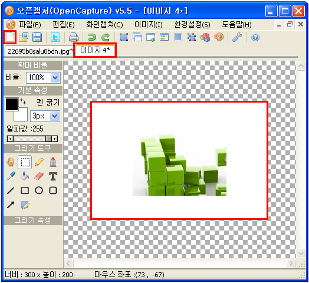Screen dimensions: 309x283
Task: Redo the last undone action
Action: click(x=106, y=37)
